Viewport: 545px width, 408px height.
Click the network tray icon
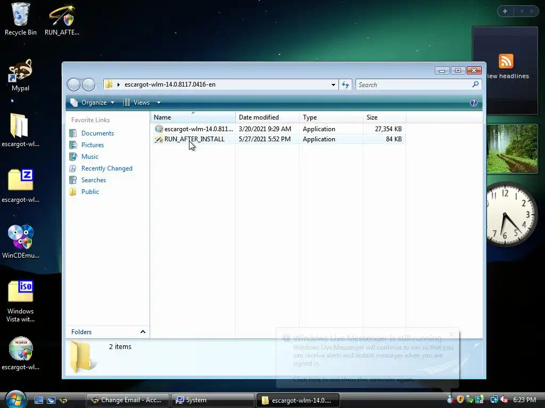pos(493,399)
